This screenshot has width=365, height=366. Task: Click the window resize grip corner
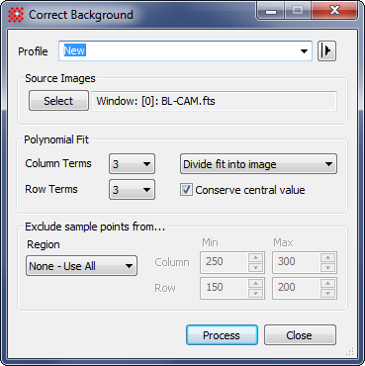[350, 352]
